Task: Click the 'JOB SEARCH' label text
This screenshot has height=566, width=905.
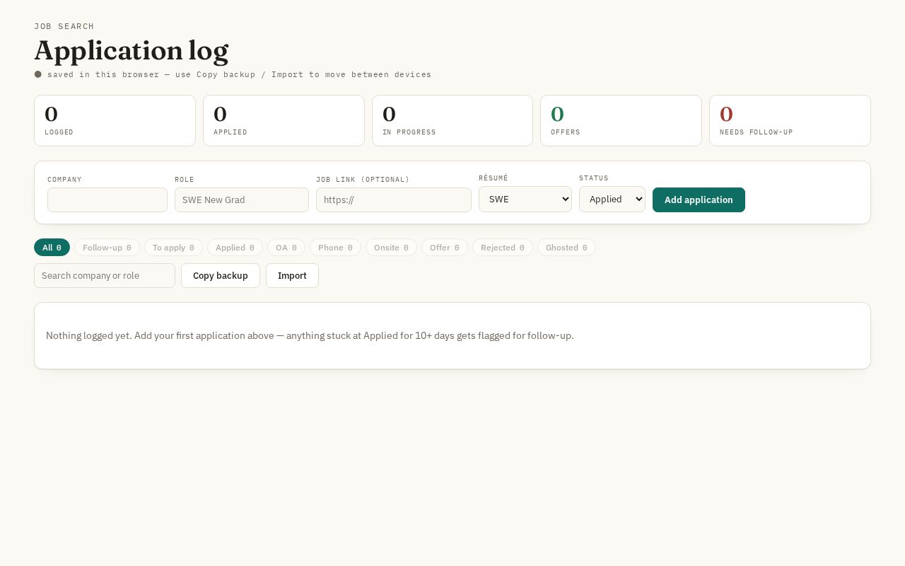Action: pyautogui.click(x=64, y=27)
